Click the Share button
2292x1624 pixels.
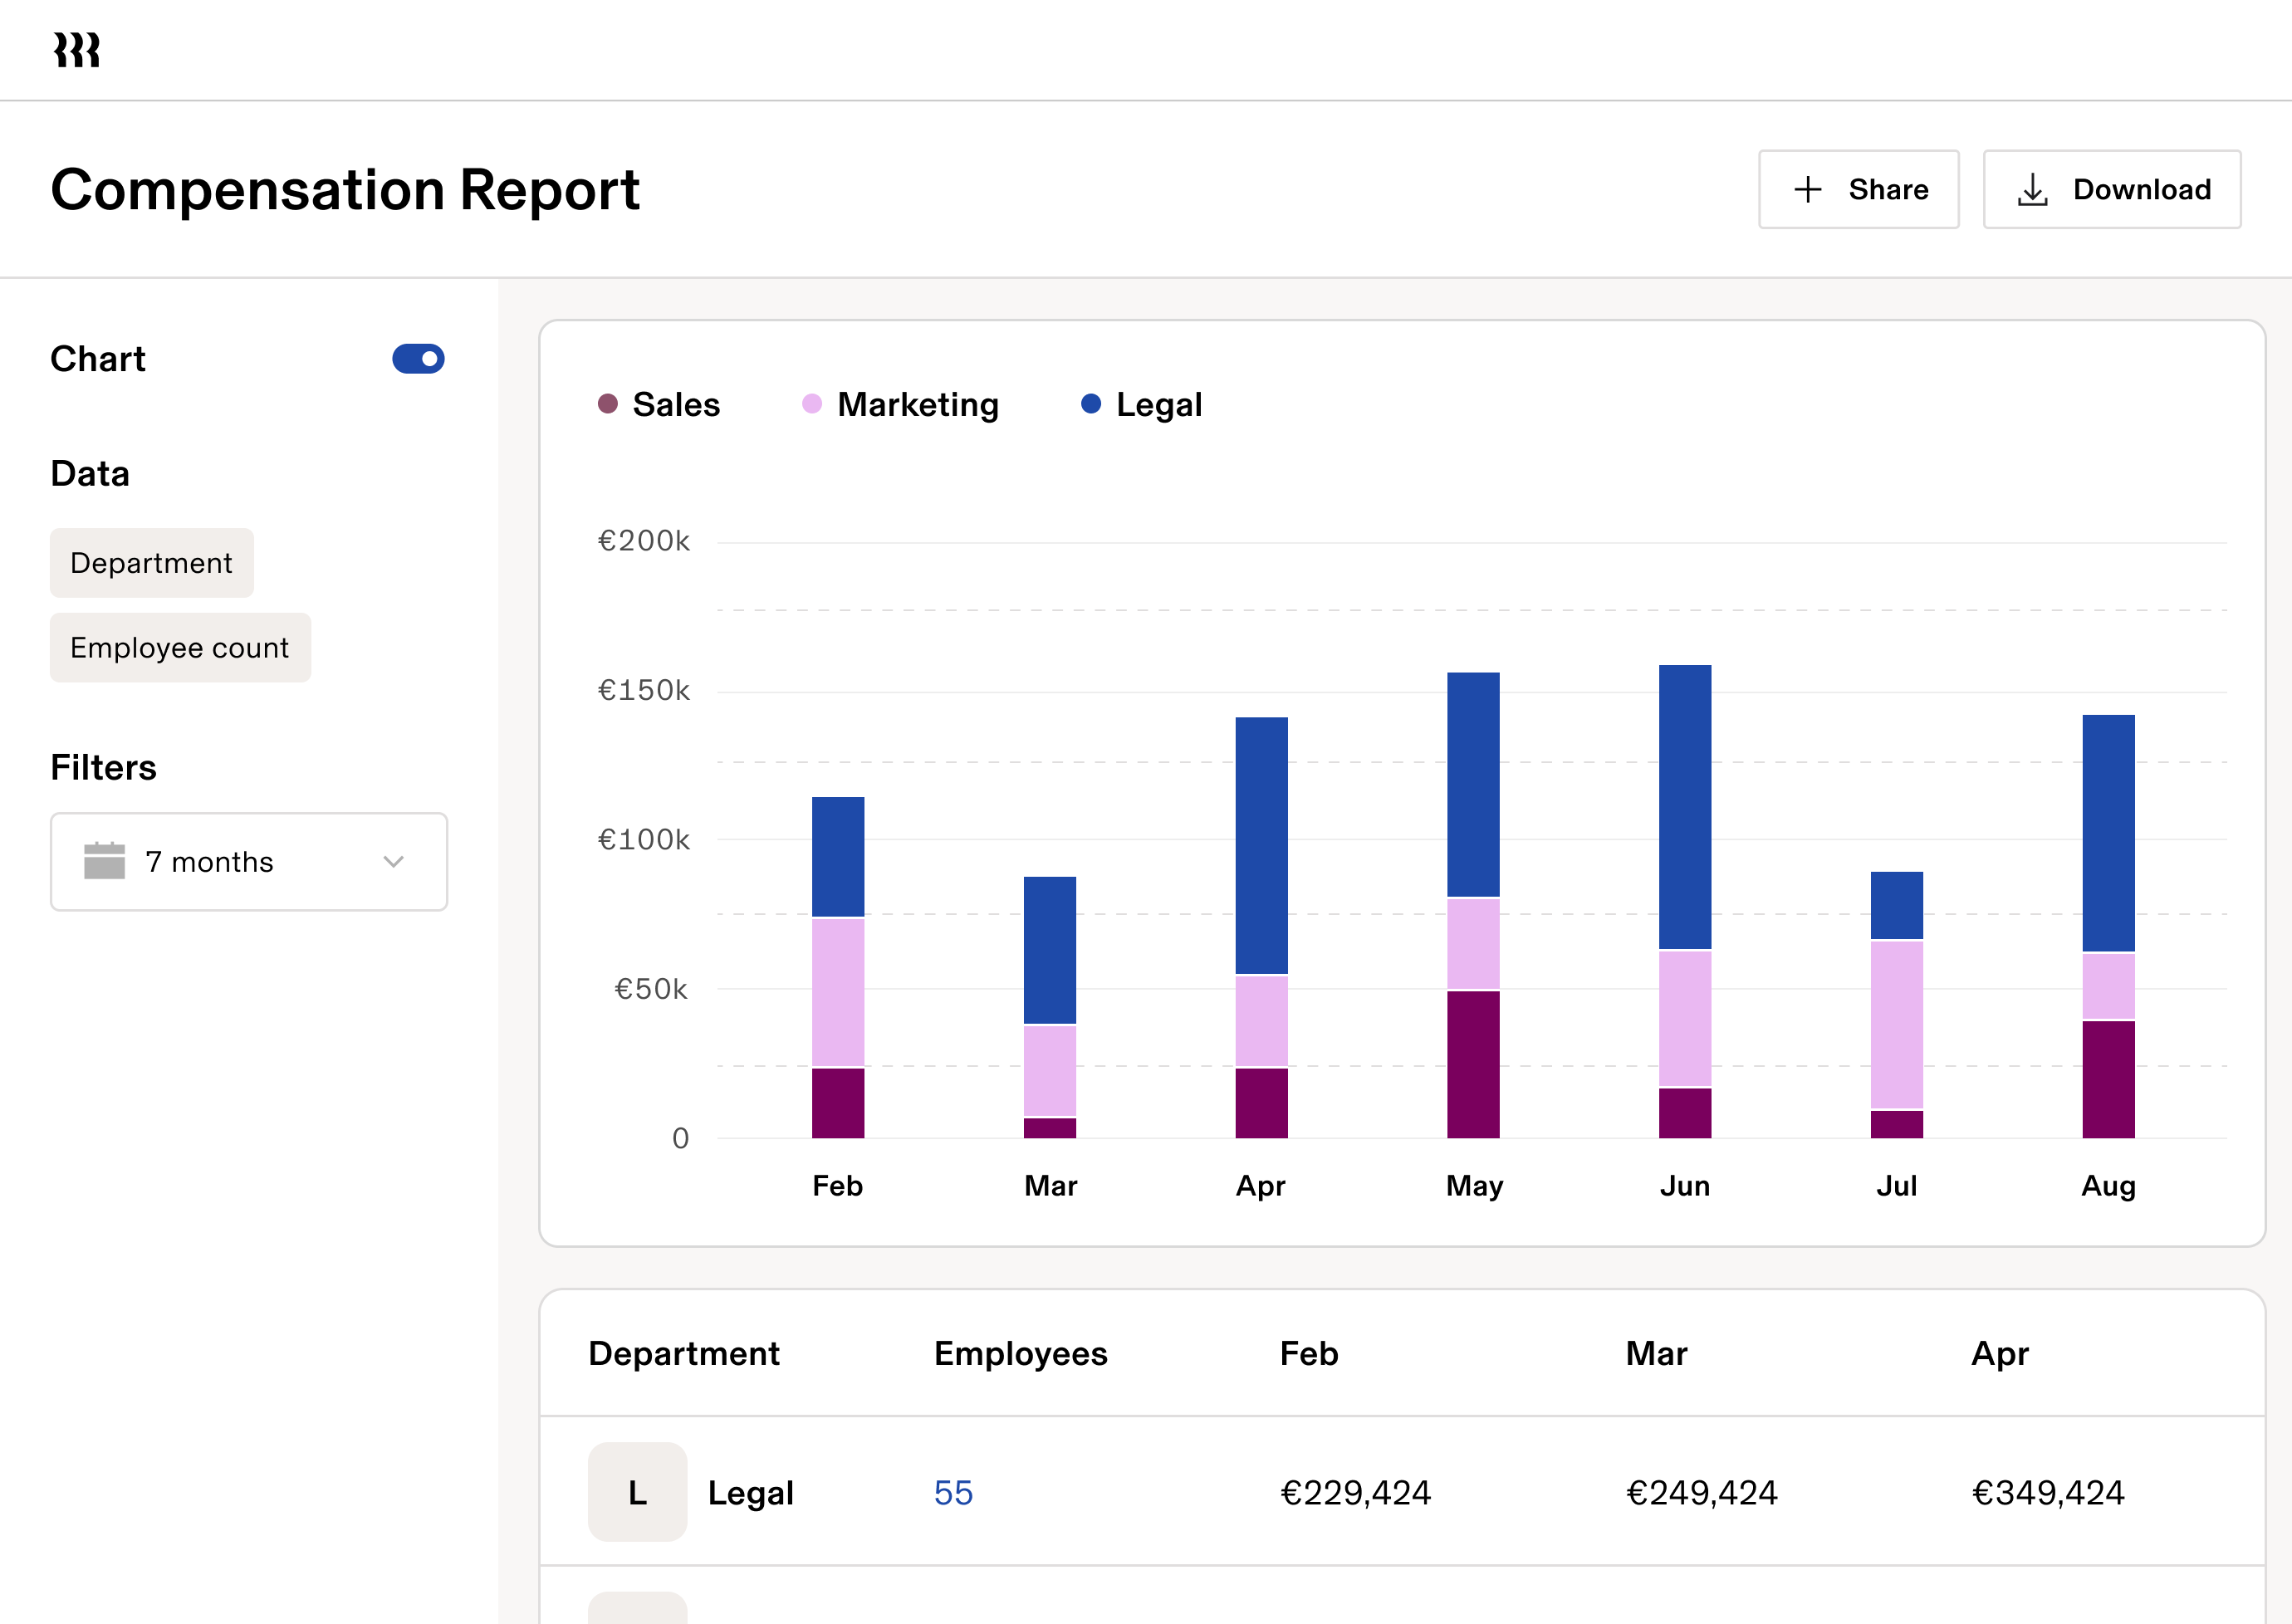click(x=1859, y=189)
